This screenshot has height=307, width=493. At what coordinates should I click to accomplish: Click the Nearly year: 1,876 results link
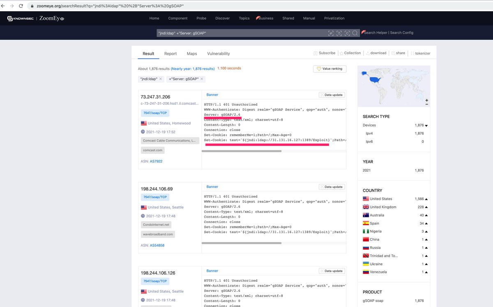[193, 69]
